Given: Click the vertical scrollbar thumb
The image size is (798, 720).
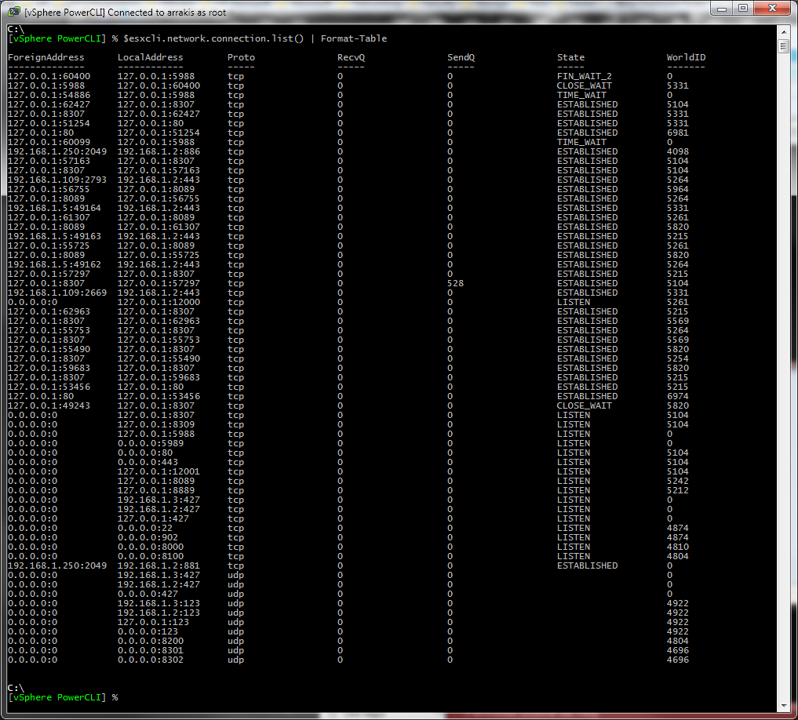Looking at the screenshot, I should pos(783,46).
